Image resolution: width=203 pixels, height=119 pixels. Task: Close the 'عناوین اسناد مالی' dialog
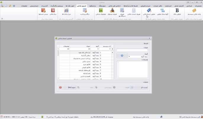149,38
